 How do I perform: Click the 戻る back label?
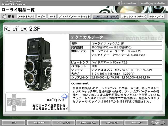point(11,17)
